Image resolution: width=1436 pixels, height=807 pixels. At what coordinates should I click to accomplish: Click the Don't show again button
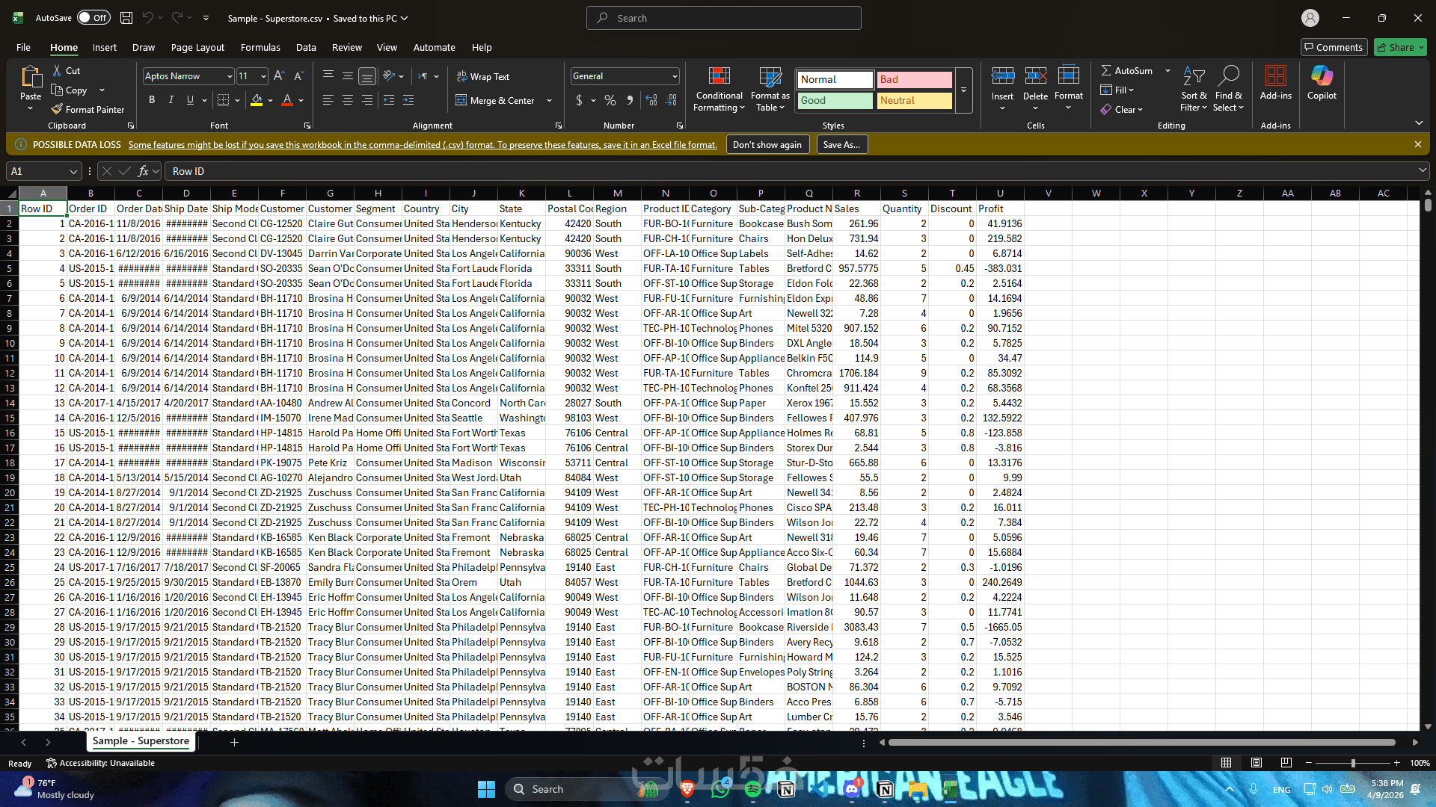(x=767, y=145)
